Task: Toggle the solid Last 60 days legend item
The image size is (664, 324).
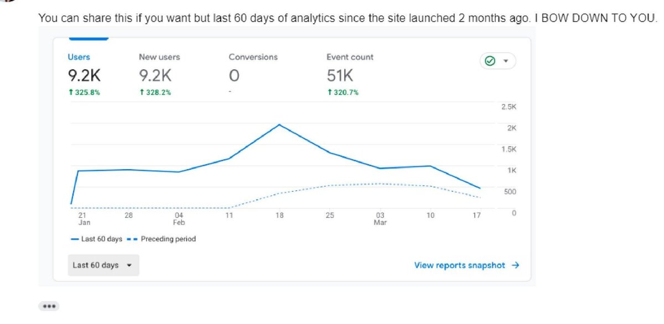Action: click(x=97, y=239)
